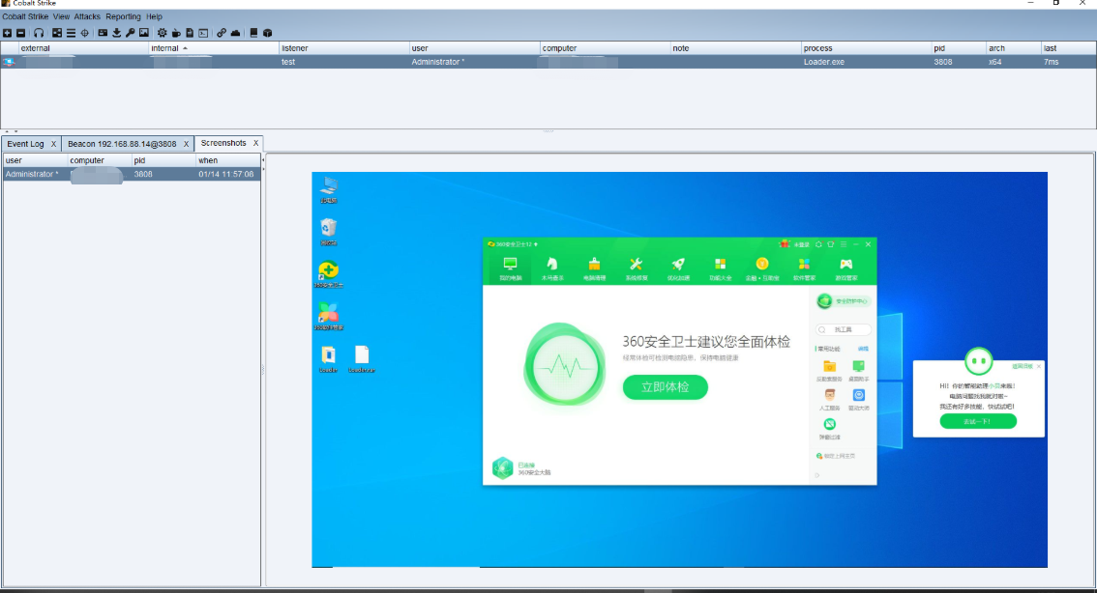Close the Beacon 192.168.88.14@3808 tab
This screenshot has height=593, width=1097.
point(186,144)
